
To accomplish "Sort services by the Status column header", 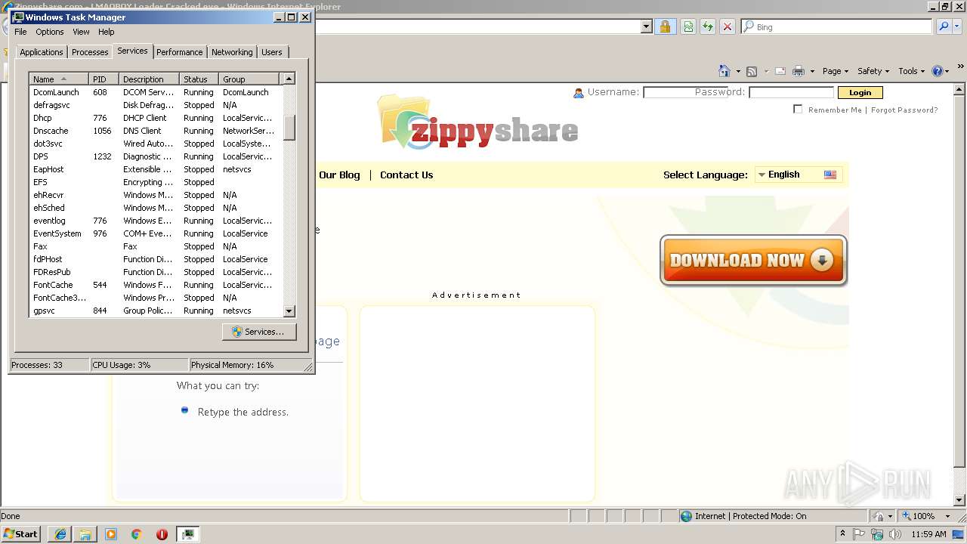I will 199,79.
